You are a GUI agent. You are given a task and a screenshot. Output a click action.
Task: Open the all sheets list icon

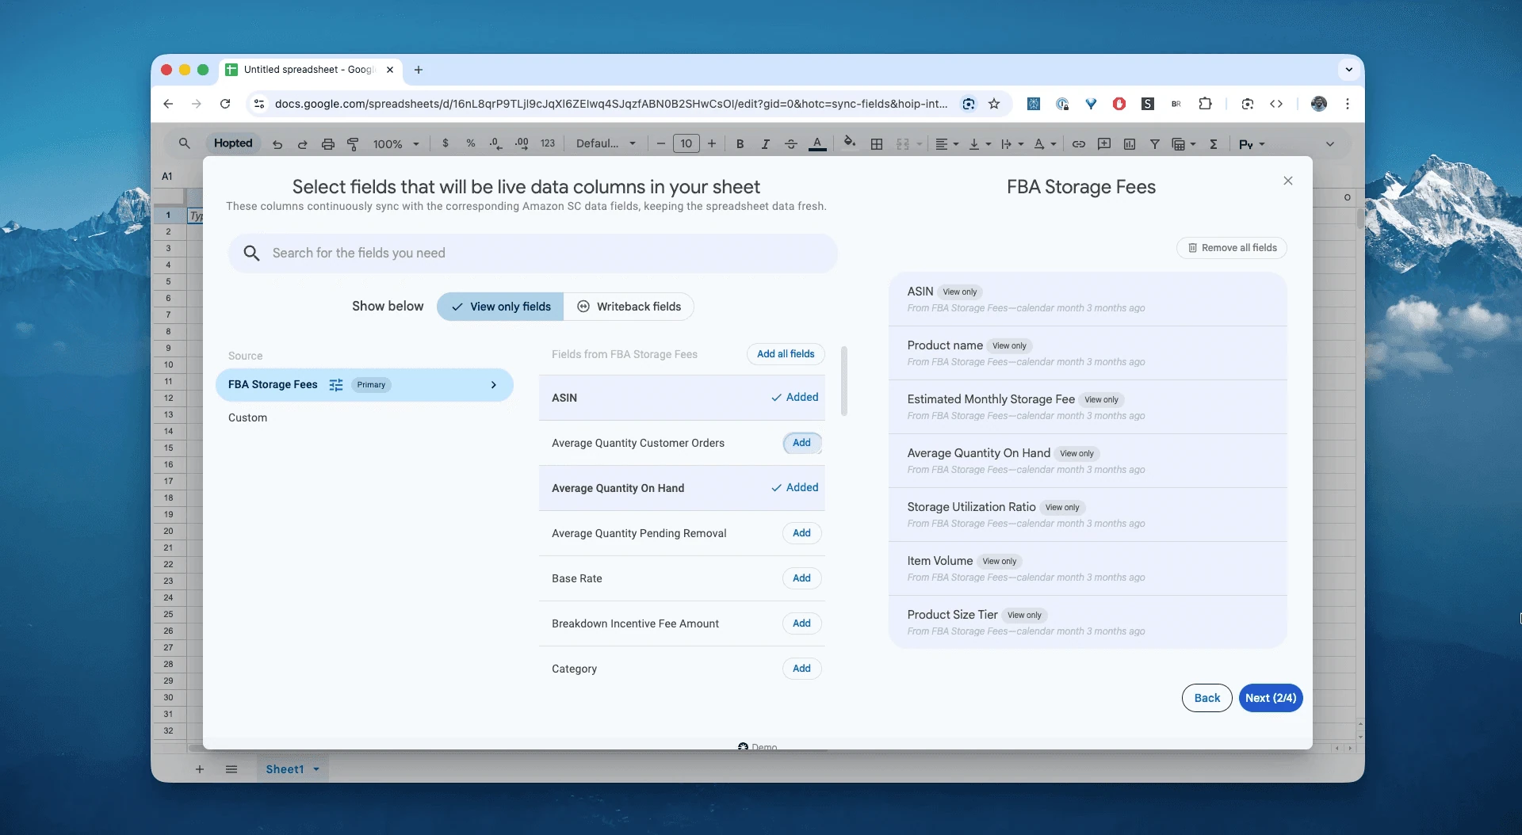[231, 769]
